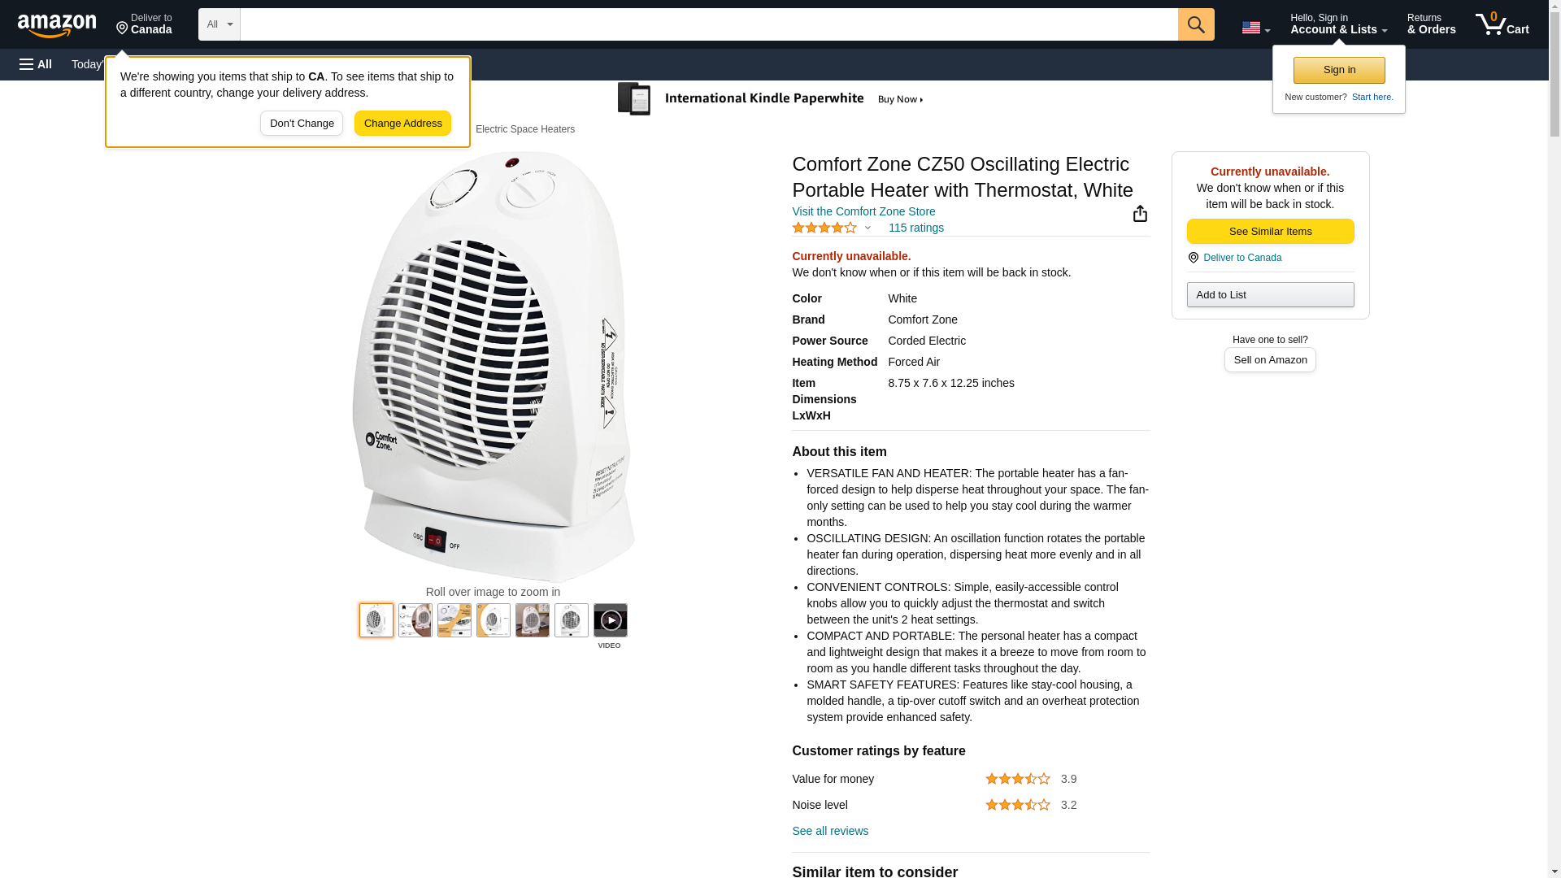This screenshot has height=878, width=1561.
Task: Open the 115 ratings link
Action: point(915,228)
